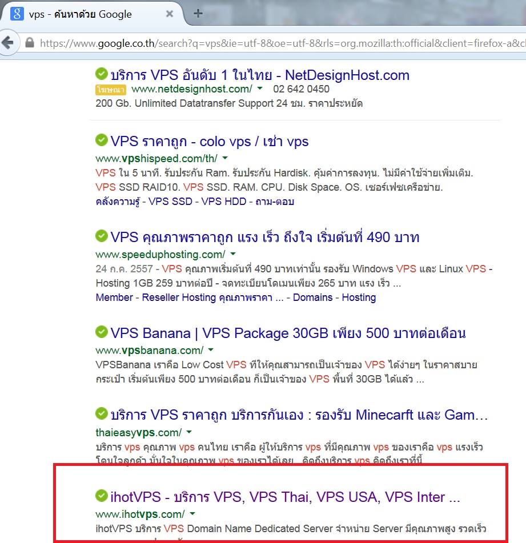Click the green checkmark beside VPS คุณภาพราคาถูก result
The height and width of the screenshot is (543, 526).
point(102,236)
